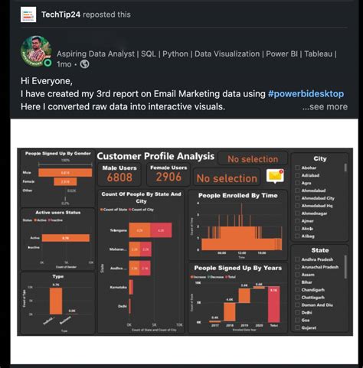
Task: Open the poster's profile picture
Action: click(36, 51)
